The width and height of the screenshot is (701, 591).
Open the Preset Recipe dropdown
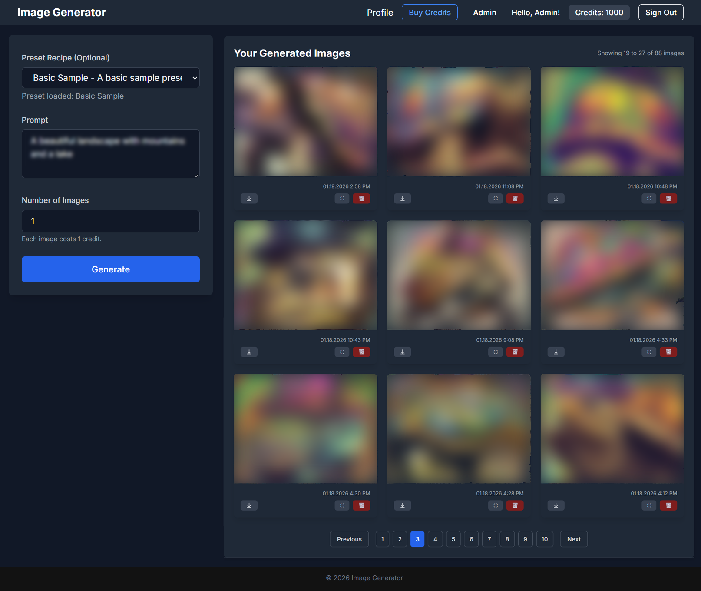[x=111, y=78]
